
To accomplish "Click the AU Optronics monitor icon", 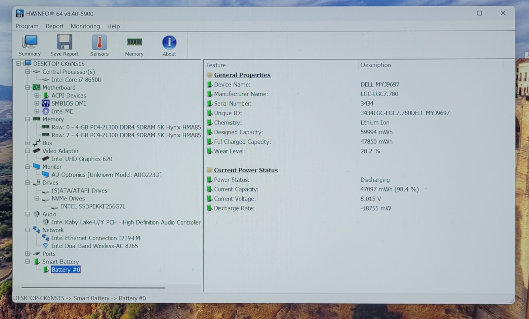I will point(46,174).
